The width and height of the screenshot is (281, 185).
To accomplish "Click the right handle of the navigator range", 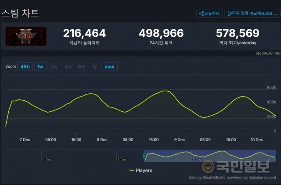I will pyautogui.click(x=276, y=156).
